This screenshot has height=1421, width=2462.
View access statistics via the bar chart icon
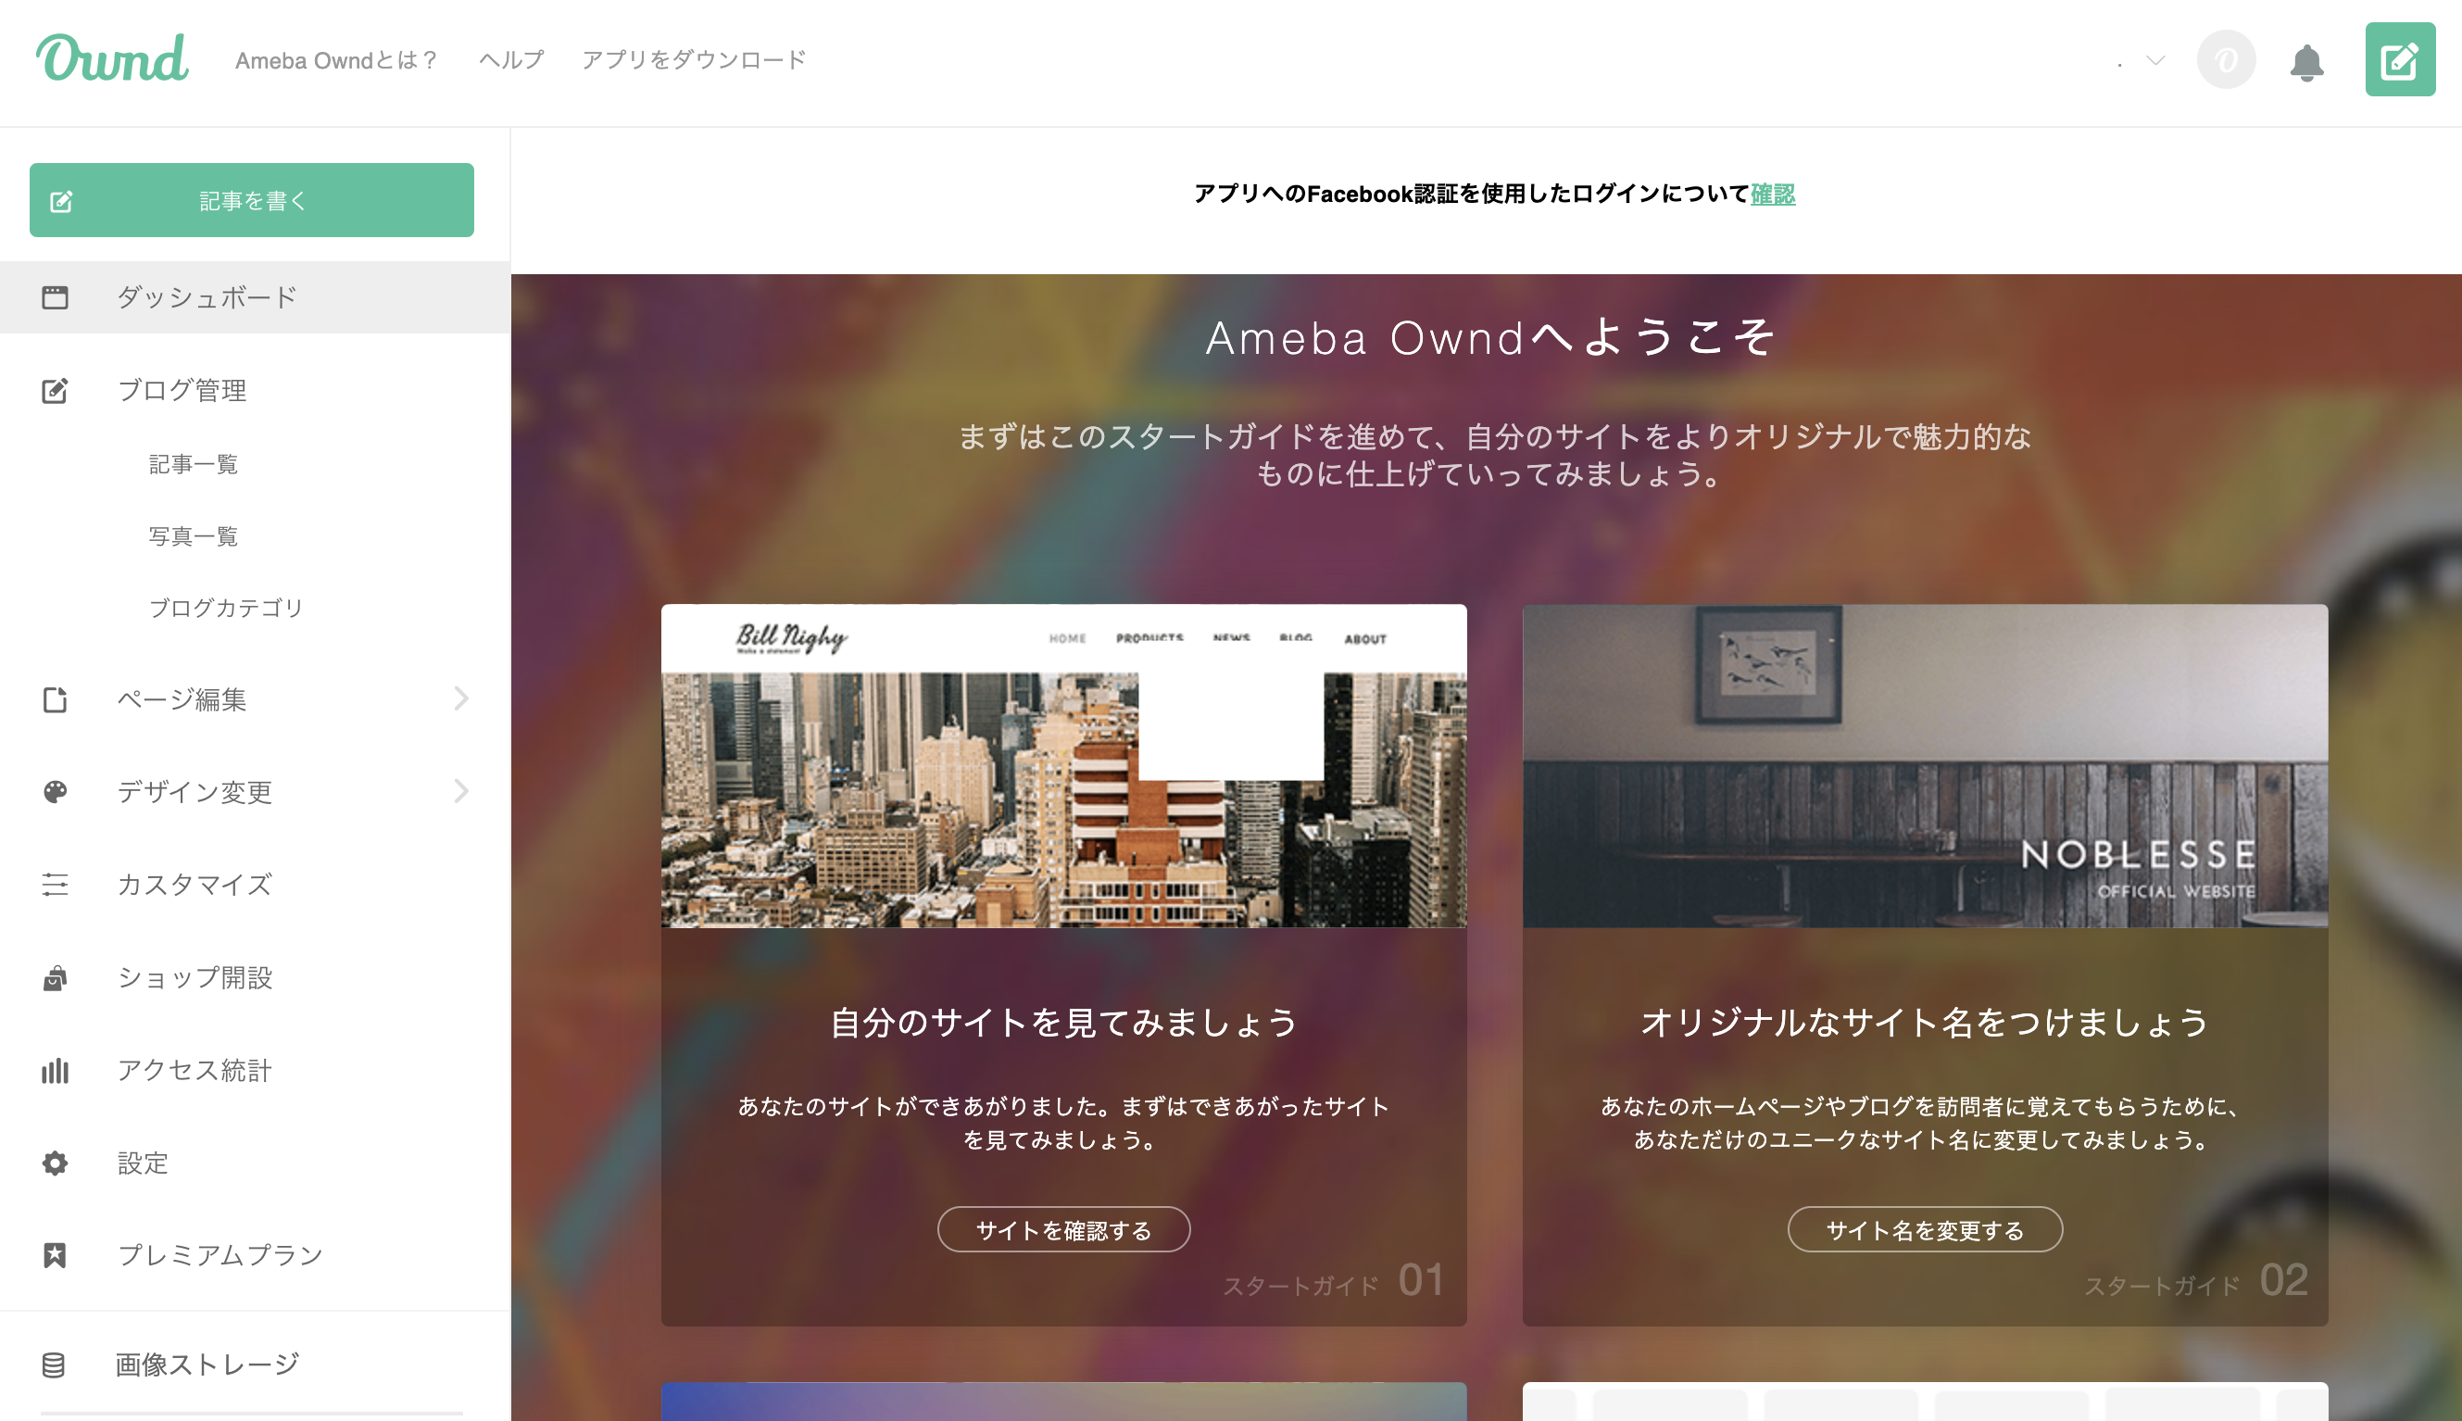[55, 1071]
